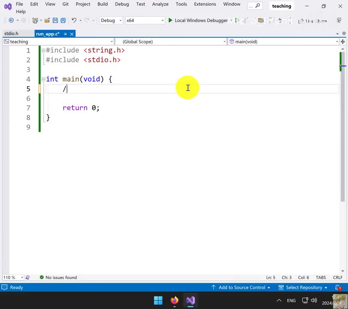Click the Live Share icon
348x309 pixels.
(x=300, y=21)
